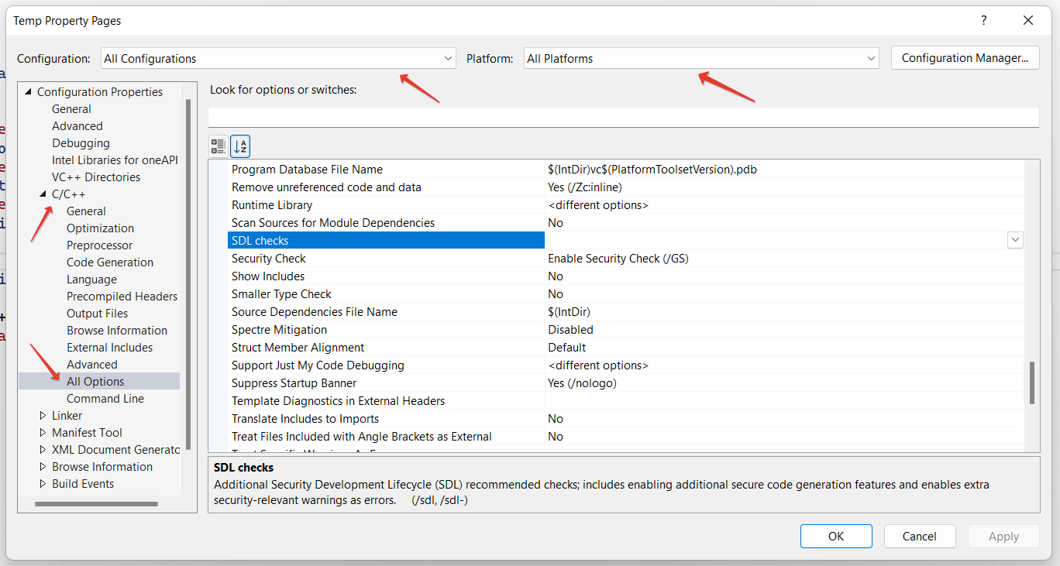Confirm settings with OK
Screen dimensions: 1060x566
[836, 536]
